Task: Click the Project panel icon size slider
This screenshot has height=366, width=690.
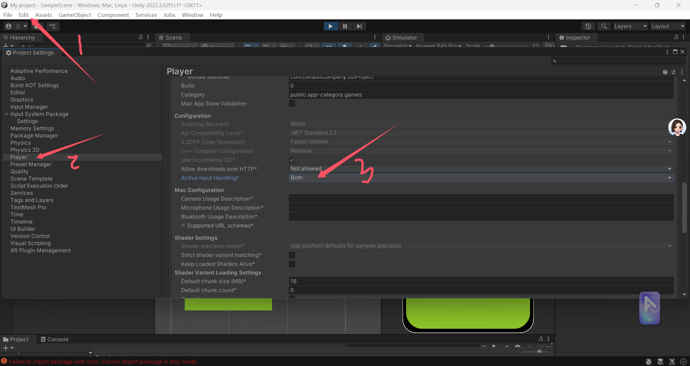Action: point(535,351)
